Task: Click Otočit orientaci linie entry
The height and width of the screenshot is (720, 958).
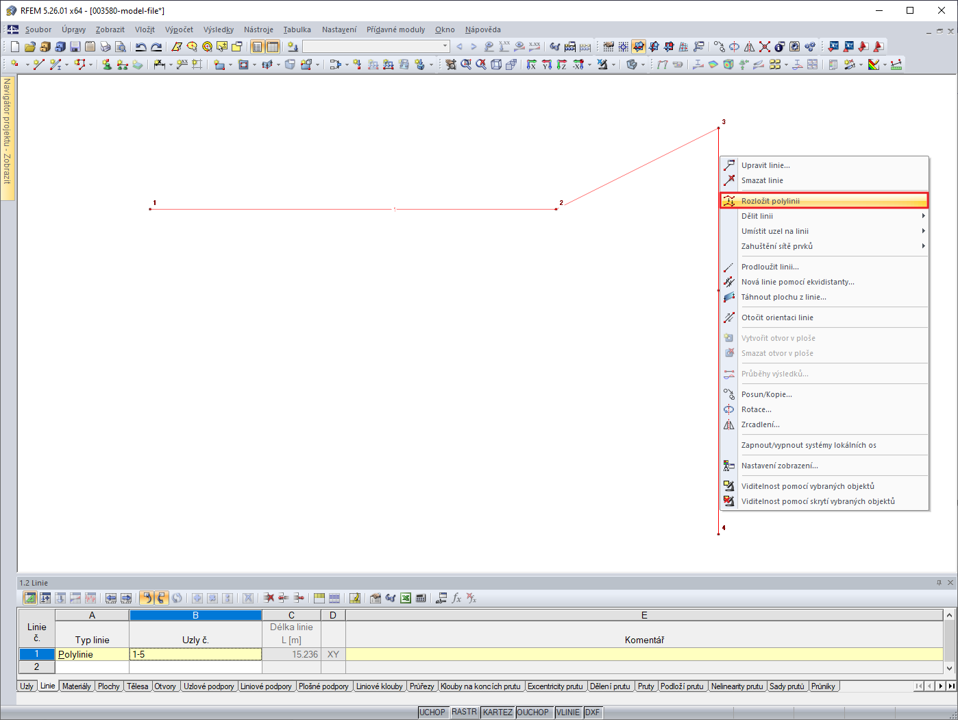Action: [x=824, y=317]
